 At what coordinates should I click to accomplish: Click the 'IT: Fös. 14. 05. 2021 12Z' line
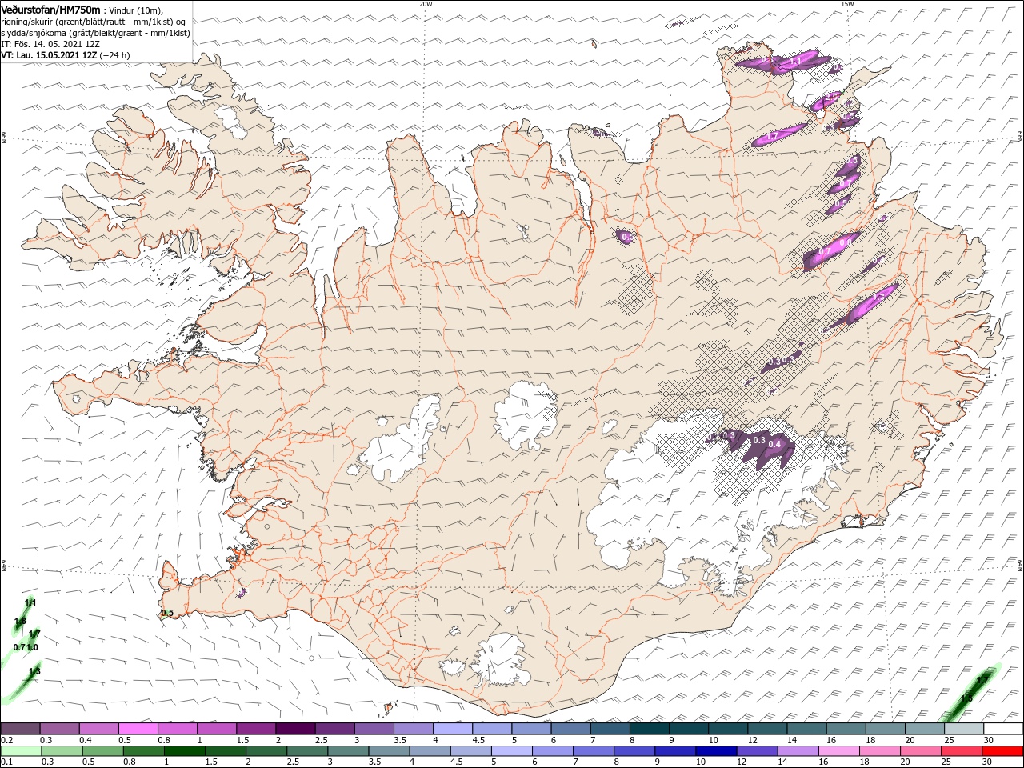(50, 44)
